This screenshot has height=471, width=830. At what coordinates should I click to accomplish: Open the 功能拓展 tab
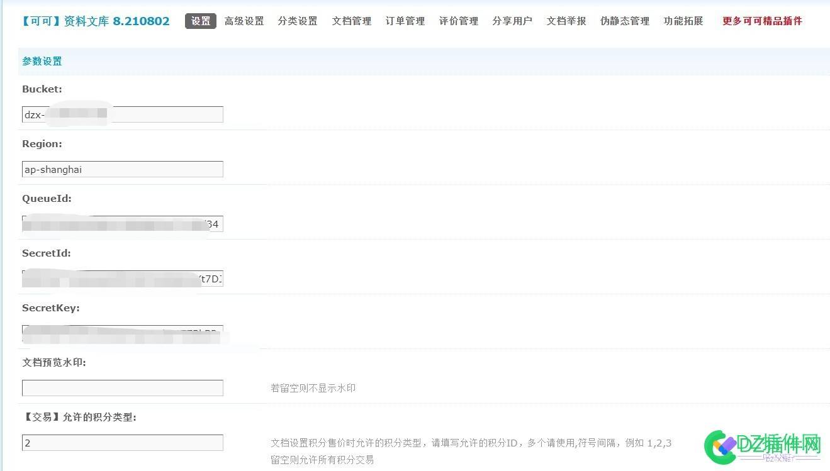pyautogui.click(x=683, y=21)
